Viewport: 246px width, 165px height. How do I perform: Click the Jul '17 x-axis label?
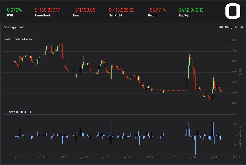point(62,157)
